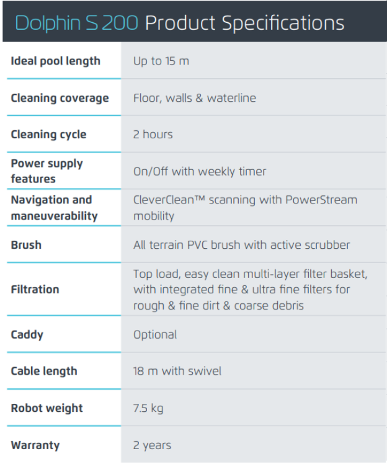The width and height of the screenshot is (387, 464).
Task: Click '18 m with swivel' value
Action: [x=177, y=371]
